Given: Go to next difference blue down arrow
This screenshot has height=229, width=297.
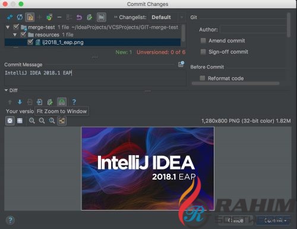Looking at the screenshot, I should 20,102.
